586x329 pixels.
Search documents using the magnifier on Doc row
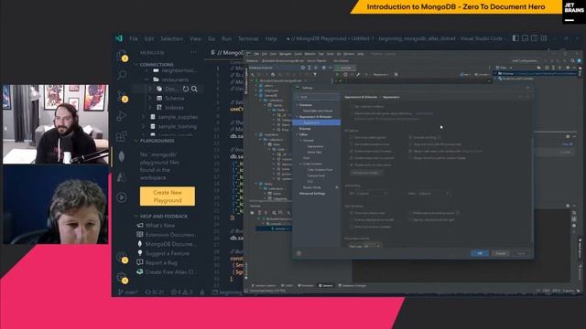195,89
